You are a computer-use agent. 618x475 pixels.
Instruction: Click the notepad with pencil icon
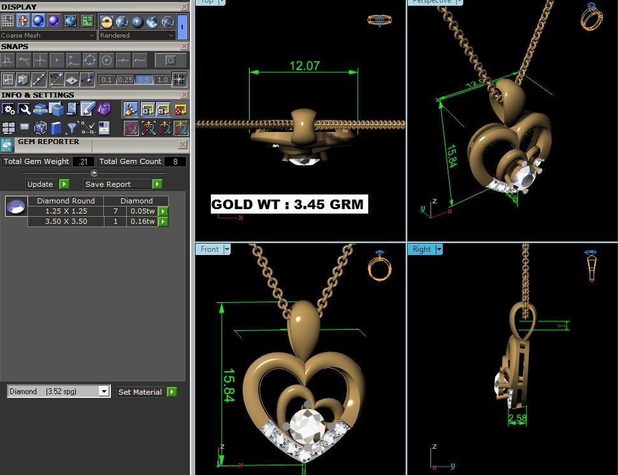pos(87,109)
